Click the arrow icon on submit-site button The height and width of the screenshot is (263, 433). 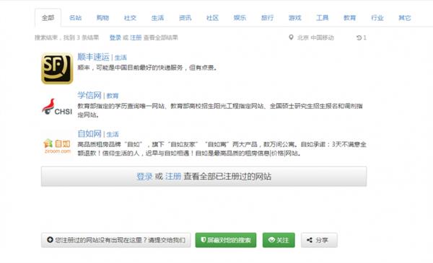[50, 240]
